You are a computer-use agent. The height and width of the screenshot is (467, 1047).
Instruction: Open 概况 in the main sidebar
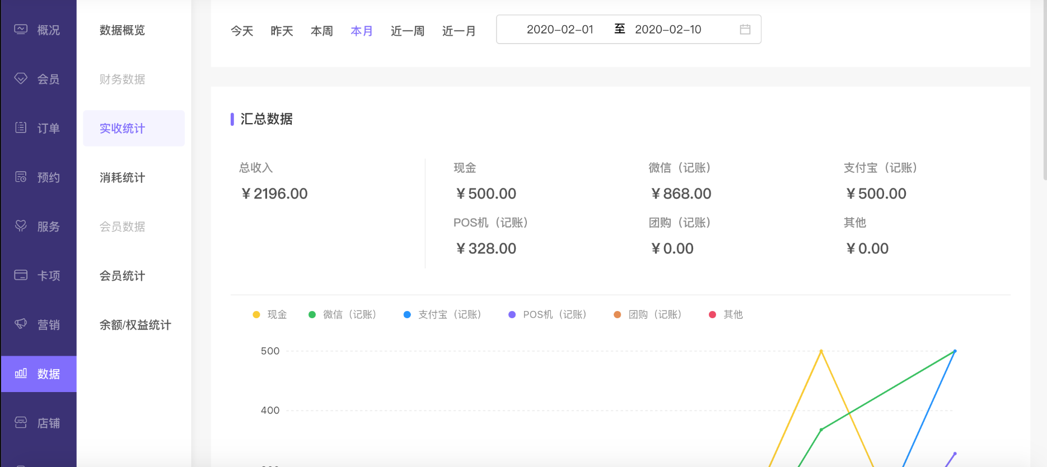pyautogui.click(x=39, y=30)
